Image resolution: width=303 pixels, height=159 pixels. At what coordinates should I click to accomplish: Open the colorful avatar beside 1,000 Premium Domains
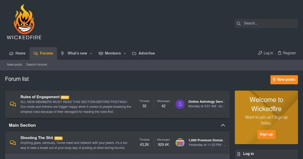(180, 143)
